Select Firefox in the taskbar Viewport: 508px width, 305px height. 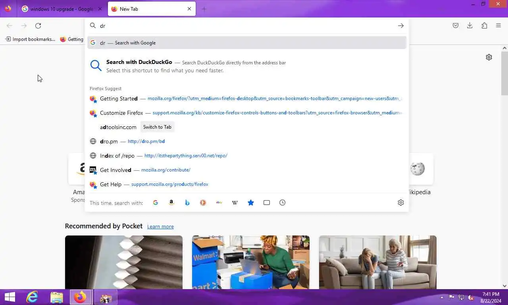pyautogui.click(x=81, y=297)
